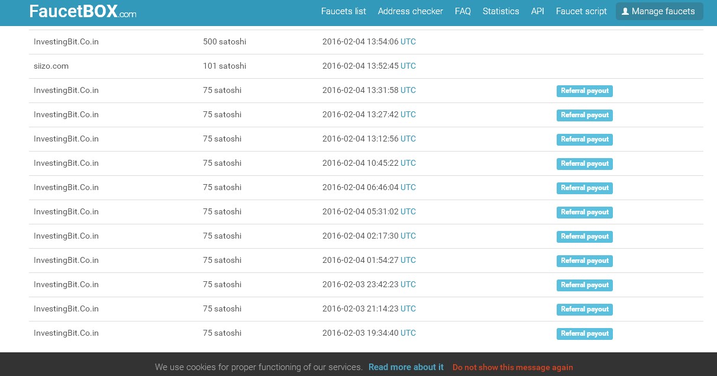Screen dimensions: 717x376
Task: Click UTC link next to 13:12:56
Action: [x=408, y=139]
